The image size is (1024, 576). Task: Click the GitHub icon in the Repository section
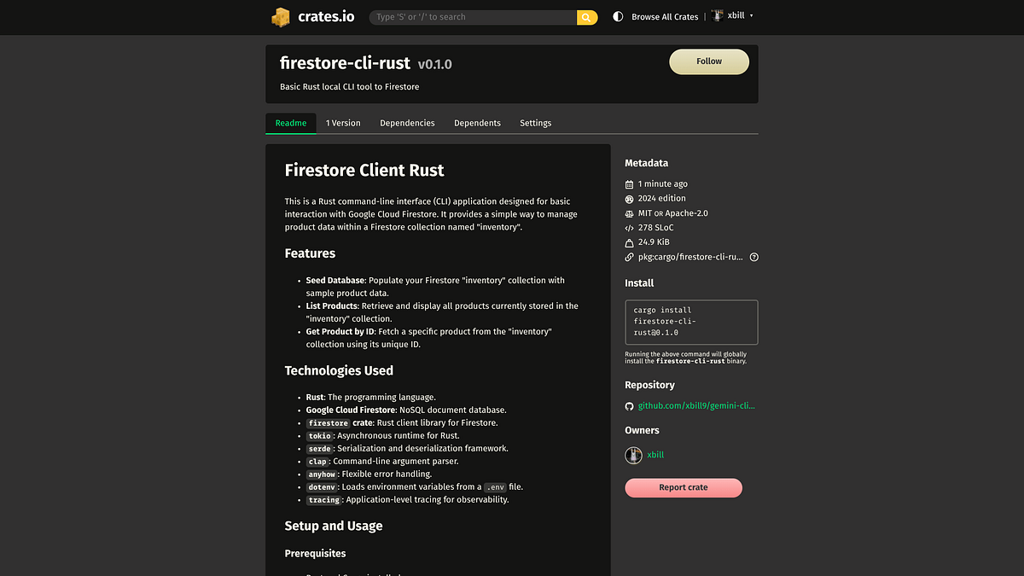tap(630, 405)
